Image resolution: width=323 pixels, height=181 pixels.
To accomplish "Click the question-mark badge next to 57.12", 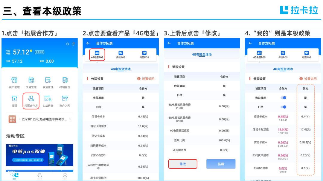I will pyautogui.click(x=31, y=51).
